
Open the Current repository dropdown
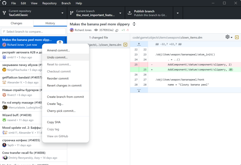click(33, 13)
